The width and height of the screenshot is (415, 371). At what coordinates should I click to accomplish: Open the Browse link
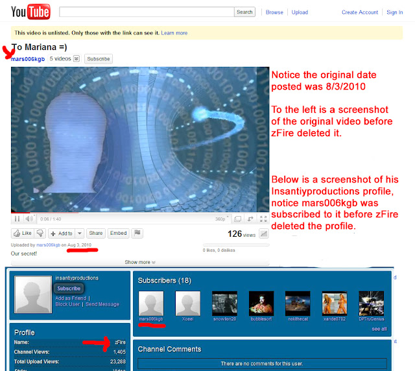pyautogui.click(x=274, y=12)
